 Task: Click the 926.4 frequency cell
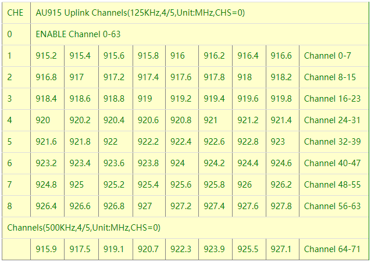(x=47, y=206)
